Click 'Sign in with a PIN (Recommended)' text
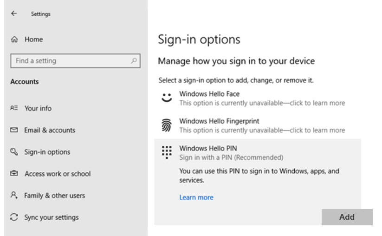This screenshot has height=236, width=382. pos(231,157)
